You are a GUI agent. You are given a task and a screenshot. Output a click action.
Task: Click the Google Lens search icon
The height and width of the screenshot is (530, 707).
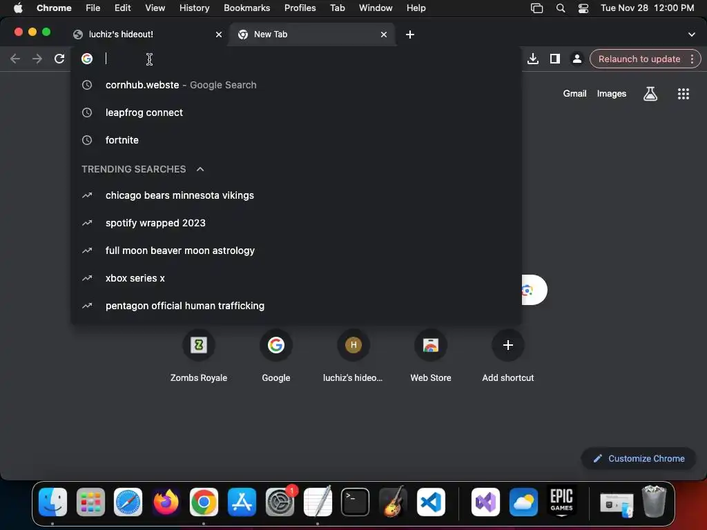[x=528, y=291]
